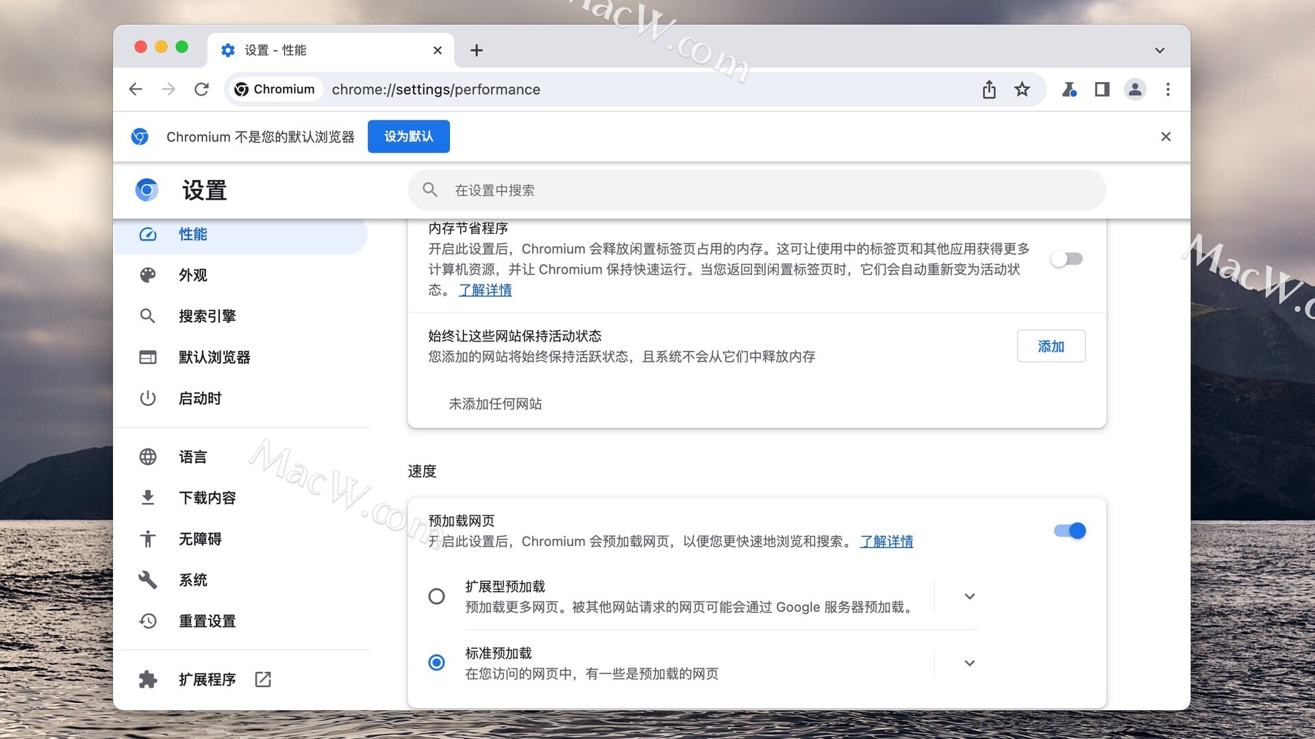Click the address bar URL
Screen dimensions: 1315x739
click(436, 89)
